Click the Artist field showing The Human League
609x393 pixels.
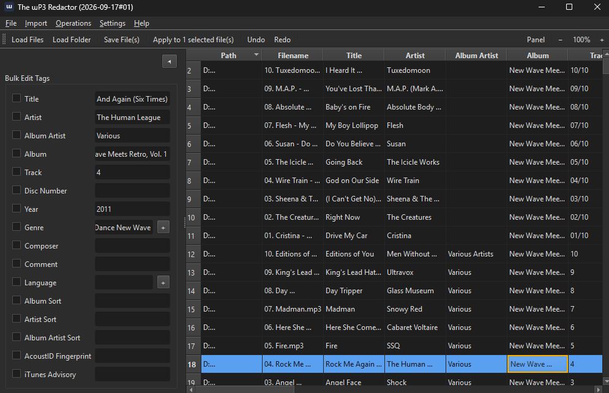point(132,118)
